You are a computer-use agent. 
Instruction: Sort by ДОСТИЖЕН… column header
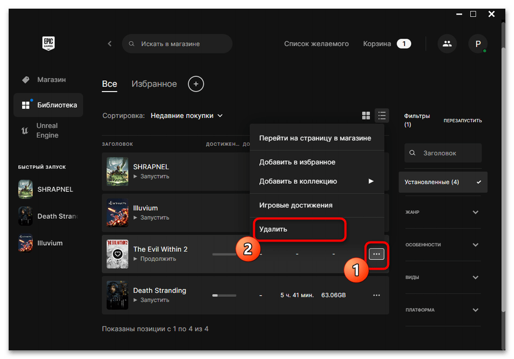pyautogui.click(x=222, y=144)
